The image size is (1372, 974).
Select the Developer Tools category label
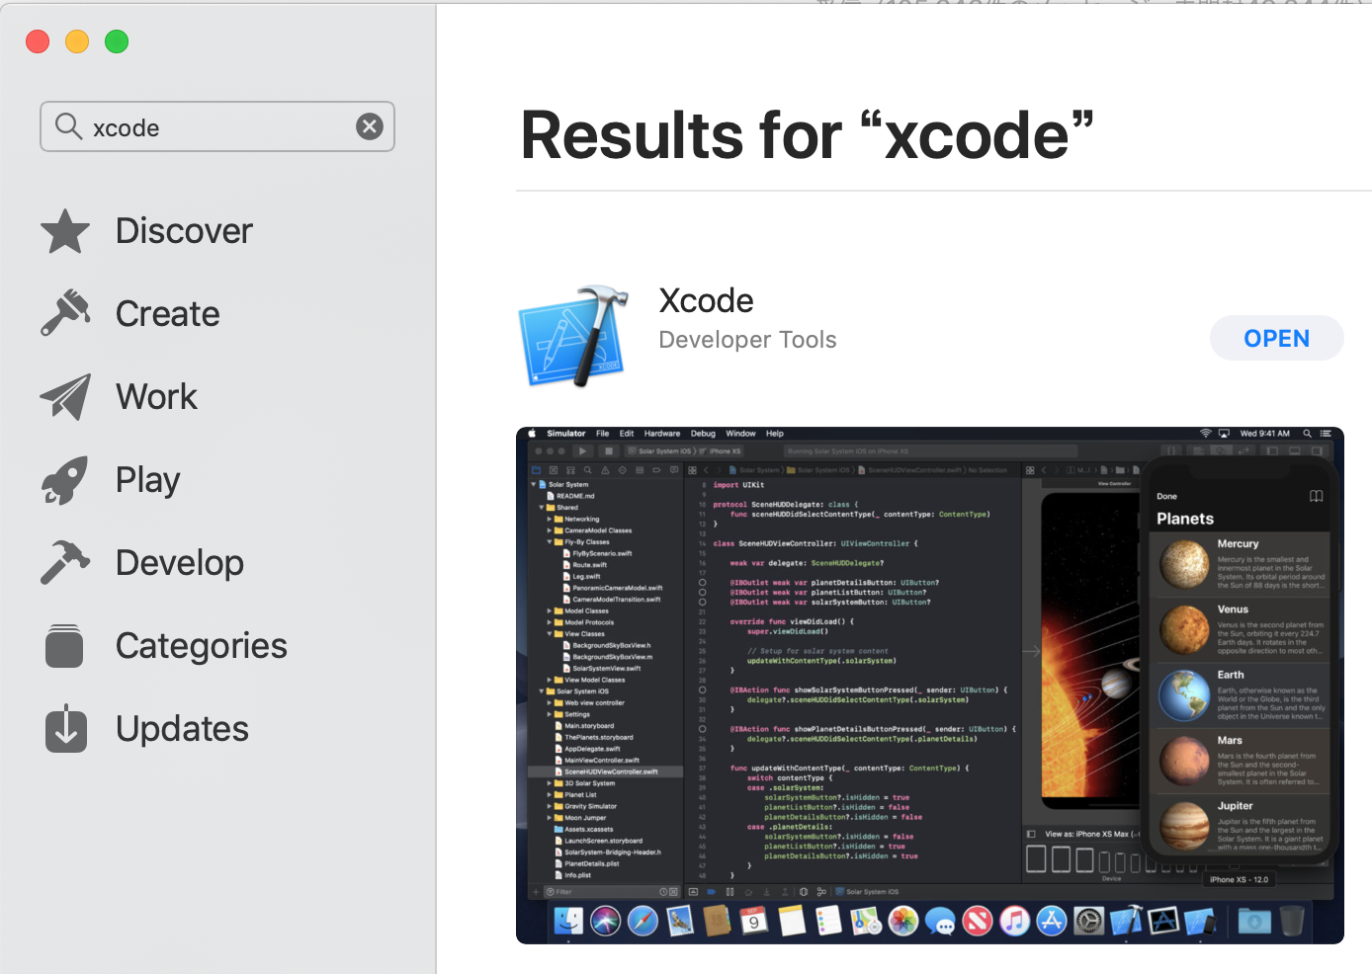point(747,340)
